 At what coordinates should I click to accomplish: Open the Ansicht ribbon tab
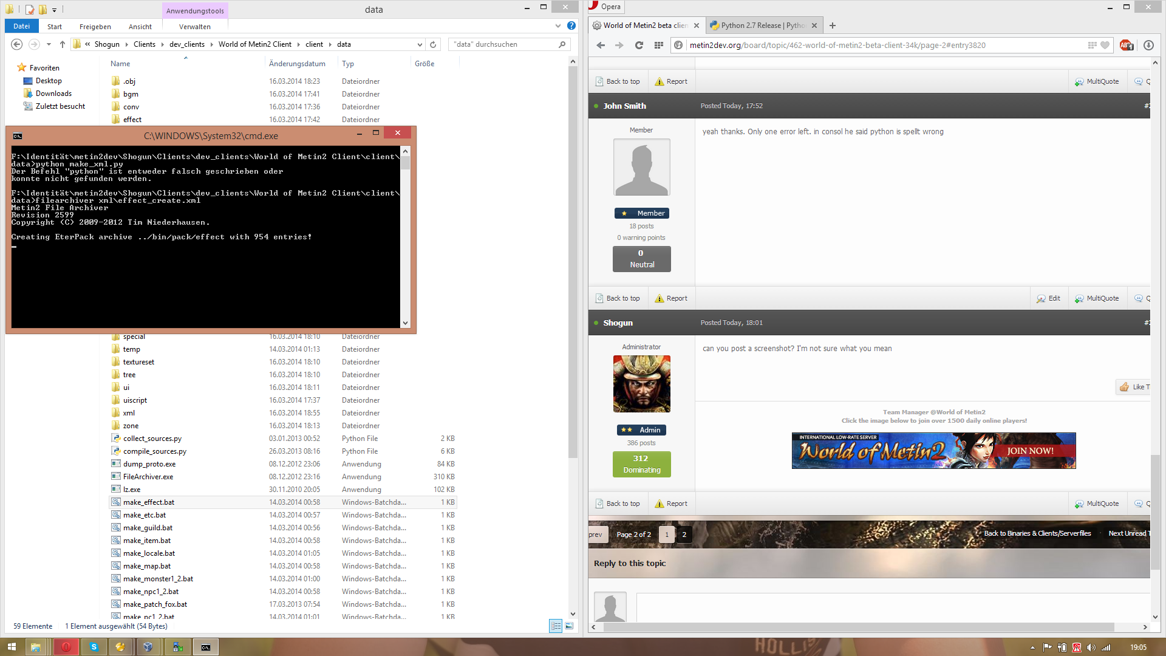tap(140, 27)
